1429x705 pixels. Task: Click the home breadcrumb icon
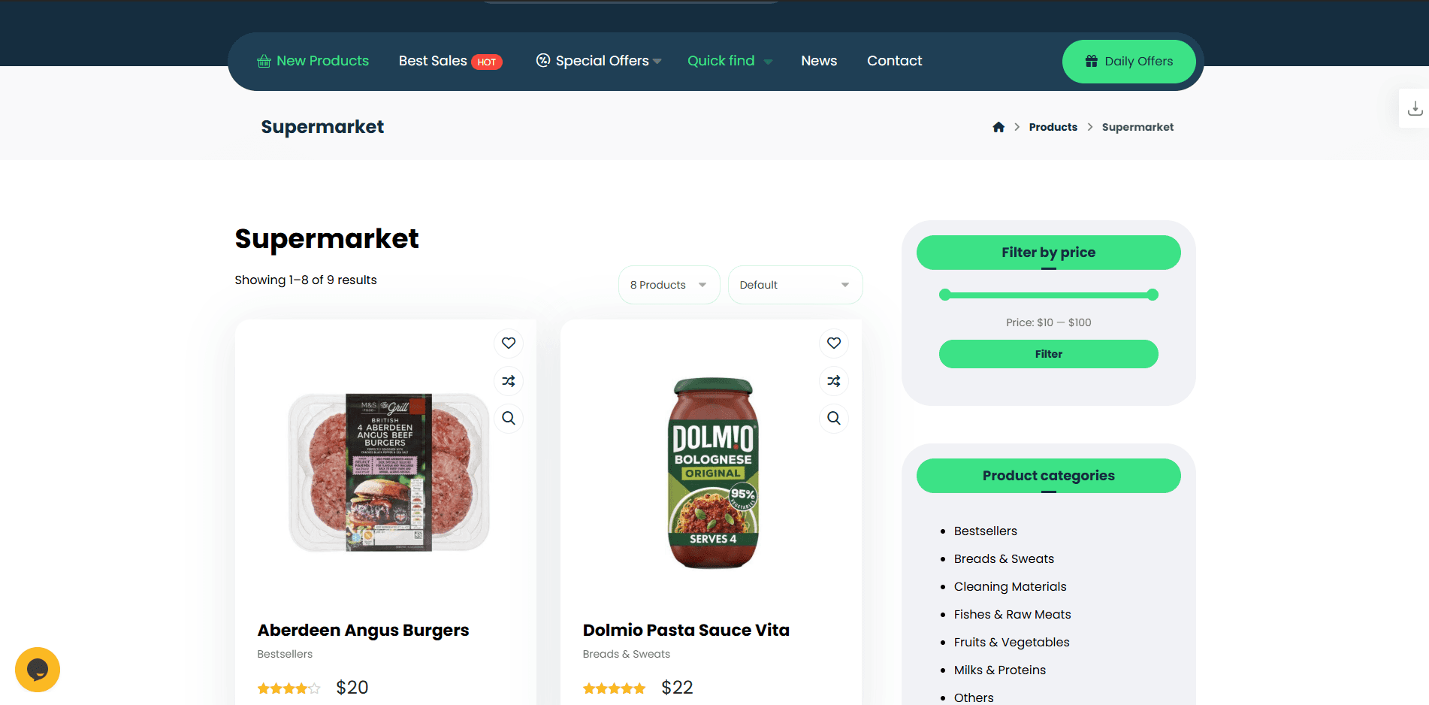[998, 126]
